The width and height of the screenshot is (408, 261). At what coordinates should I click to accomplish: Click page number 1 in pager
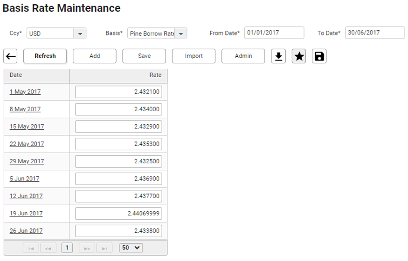pos(67,248)
